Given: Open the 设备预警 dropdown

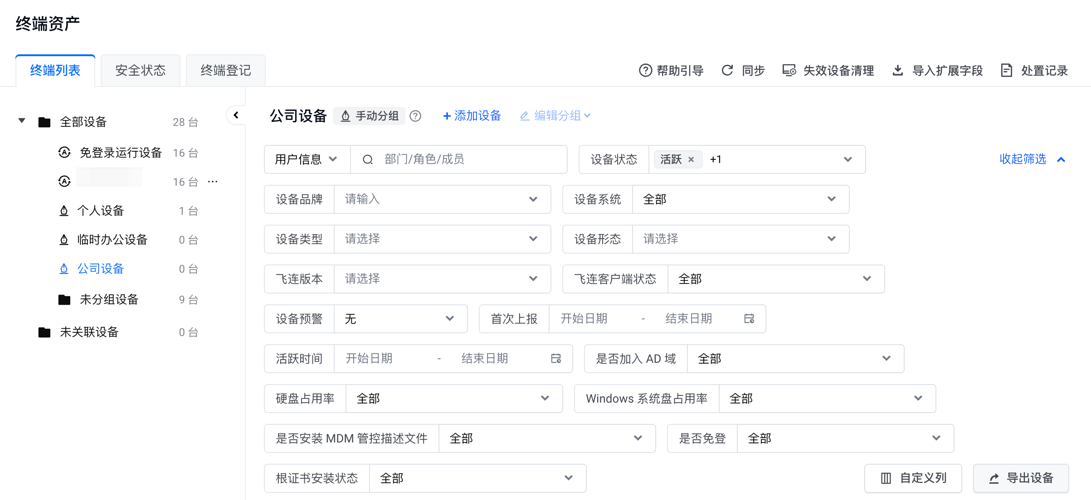Looking at the screenshot, I should [x=400, y=319].
